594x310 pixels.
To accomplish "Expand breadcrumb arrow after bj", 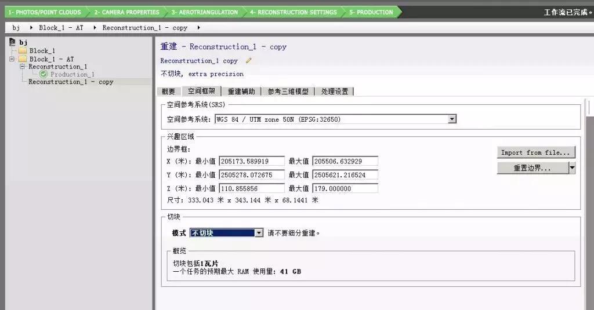I will [x=31, y=28].
